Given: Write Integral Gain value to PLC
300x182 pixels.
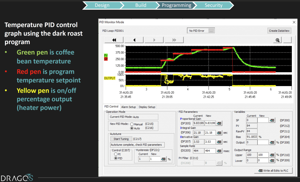Looking at the screenshot, I should point(219,133).
